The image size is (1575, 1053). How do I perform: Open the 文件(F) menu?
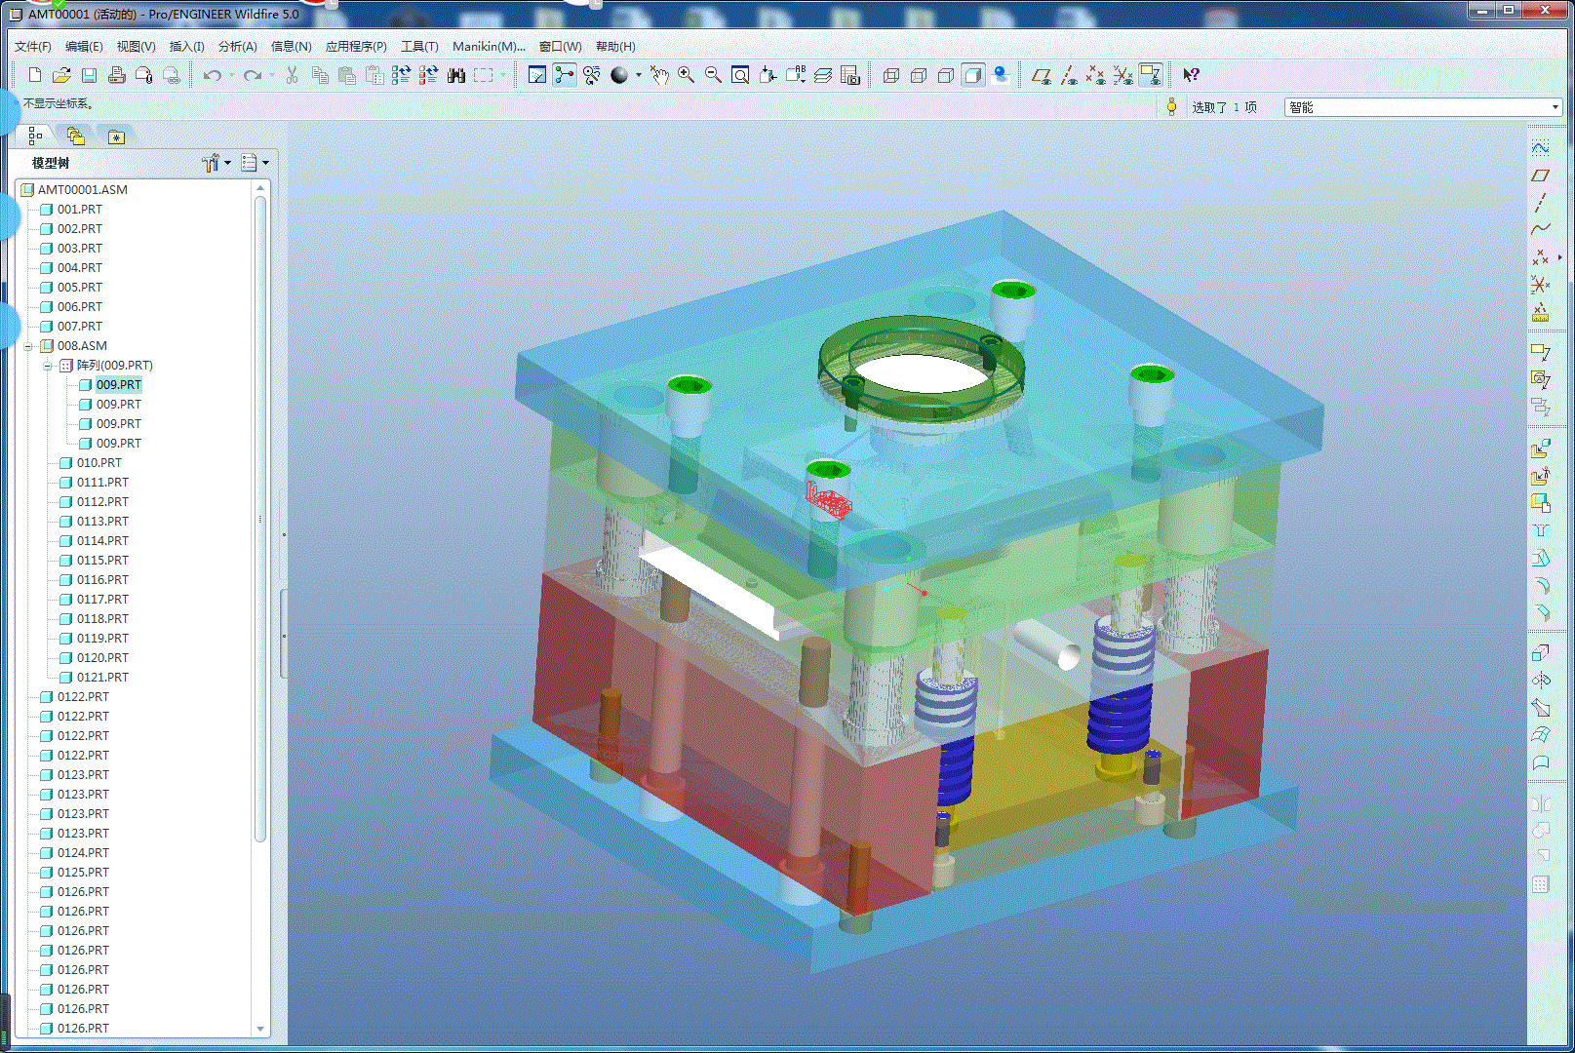pos(33,47)
